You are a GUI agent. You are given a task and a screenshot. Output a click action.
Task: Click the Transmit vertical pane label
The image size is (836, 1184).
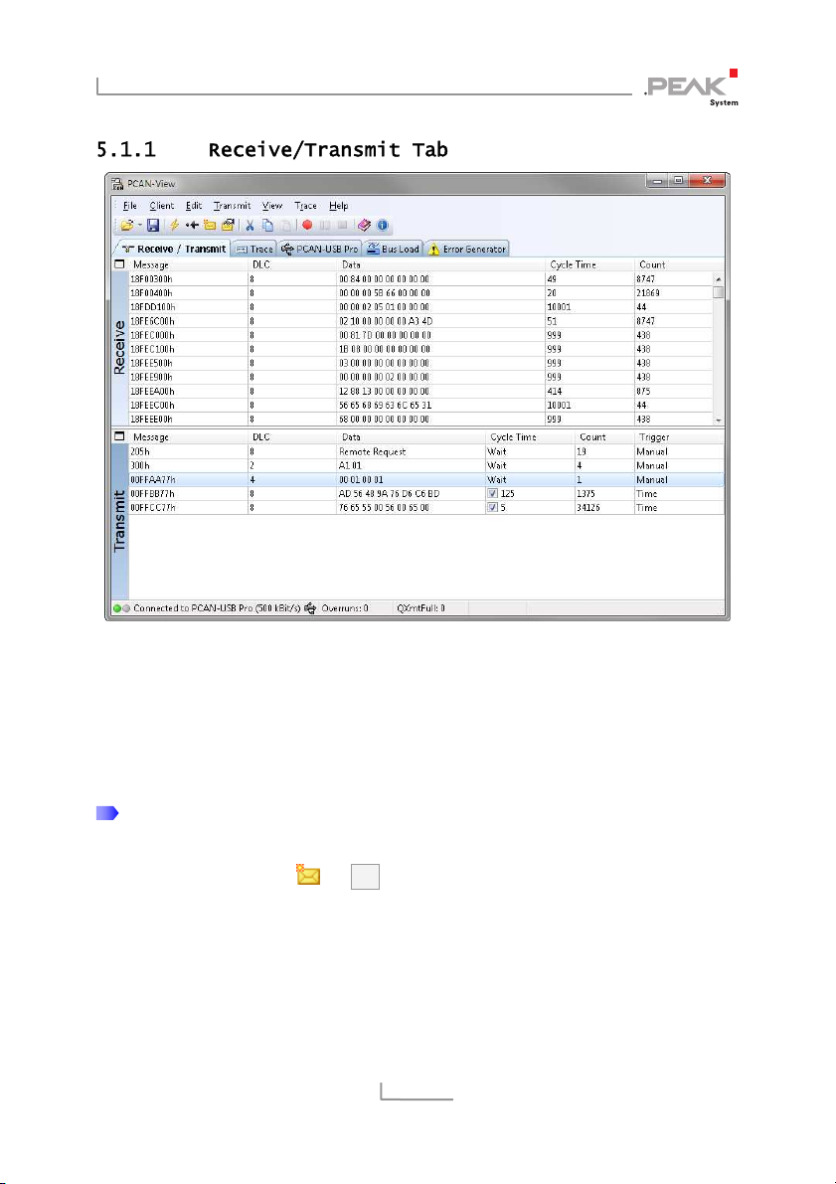point(119,521)
